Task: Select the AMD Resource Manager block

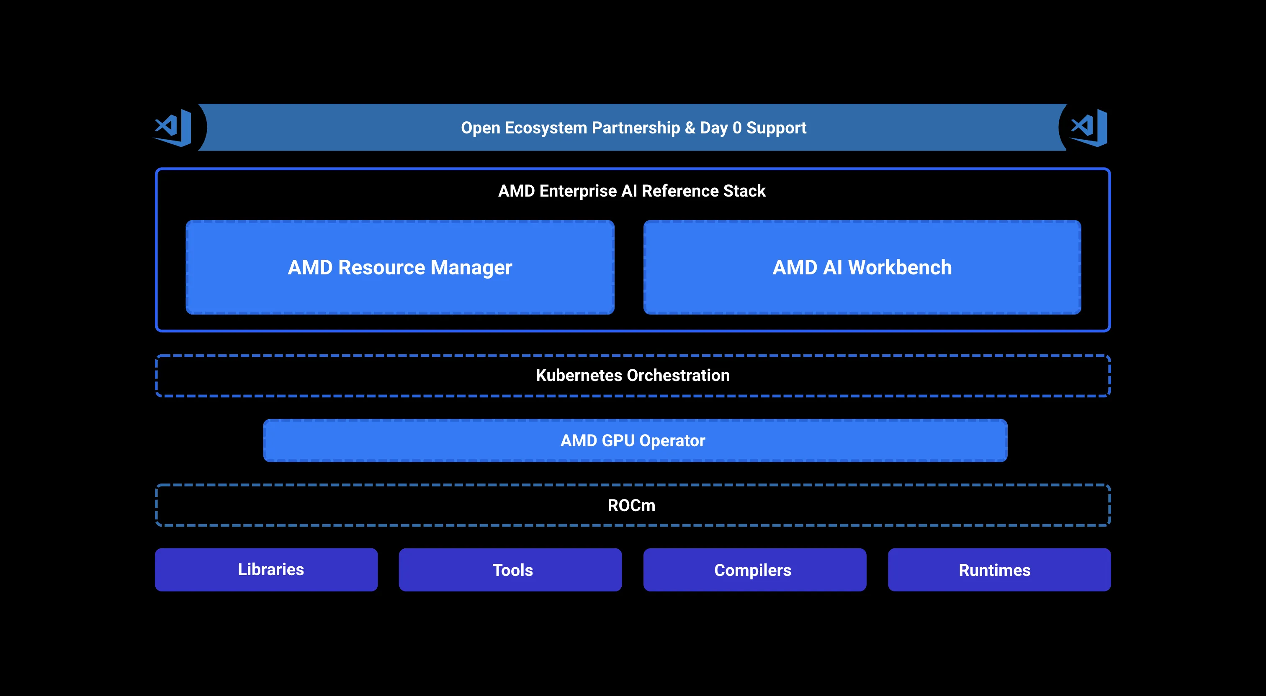Action: [x=400, y=267]
